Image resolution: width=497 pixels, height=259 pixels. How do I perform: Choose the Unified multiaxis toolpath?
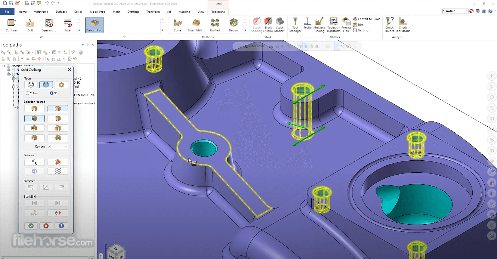click(x=215, y=25)
